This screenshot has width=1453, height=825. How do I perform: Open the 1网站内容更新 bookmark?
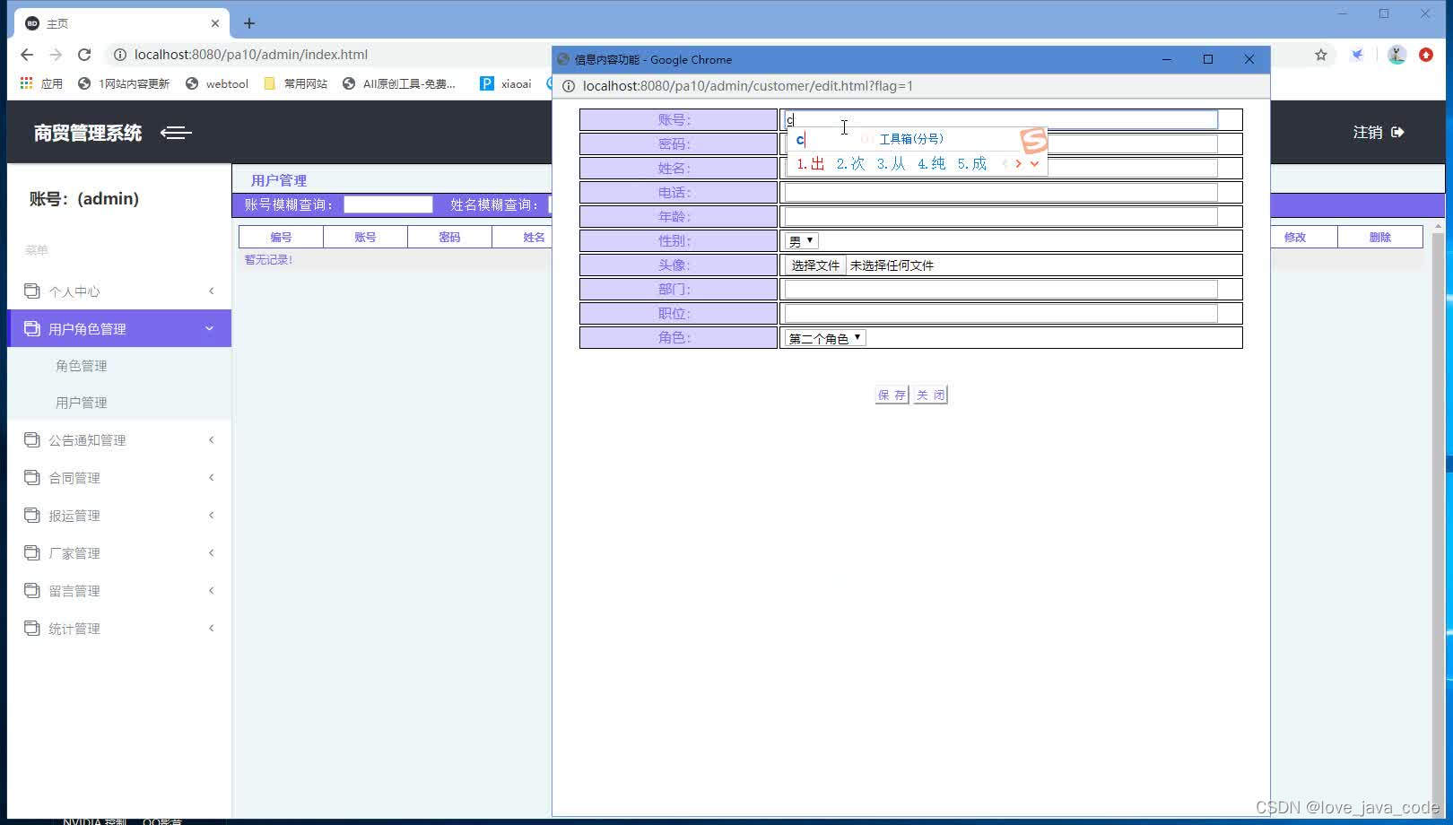(124, 83)
